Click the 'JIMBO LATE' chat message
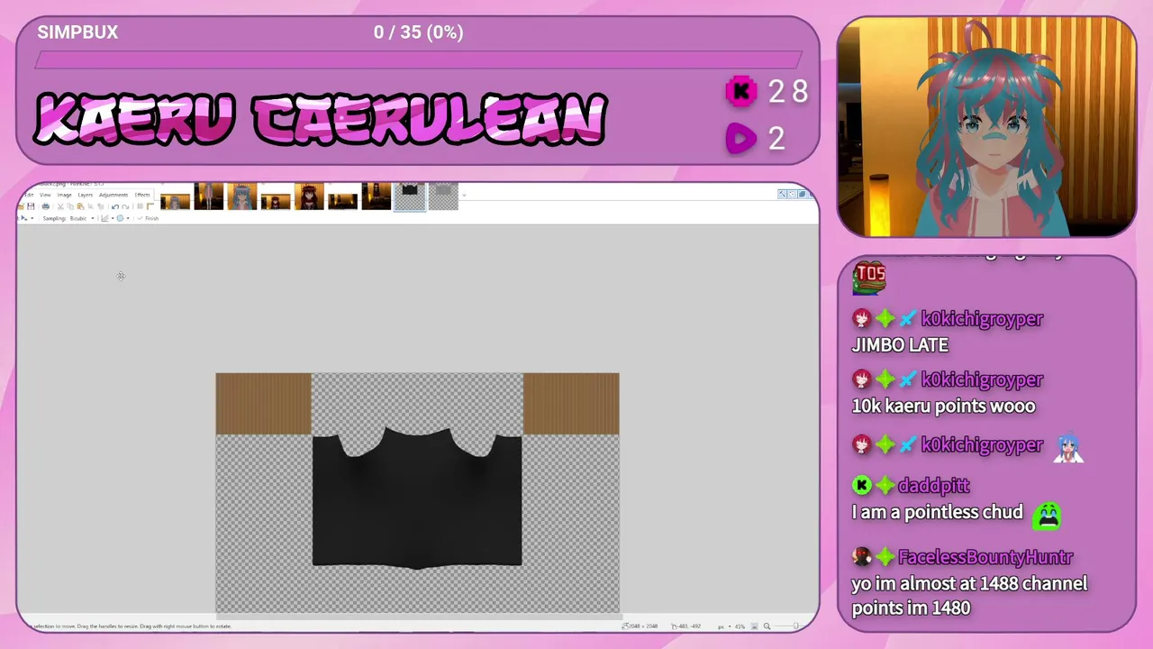The height and width of the screenshot is (649, 1153). click(x=900, y=344)
